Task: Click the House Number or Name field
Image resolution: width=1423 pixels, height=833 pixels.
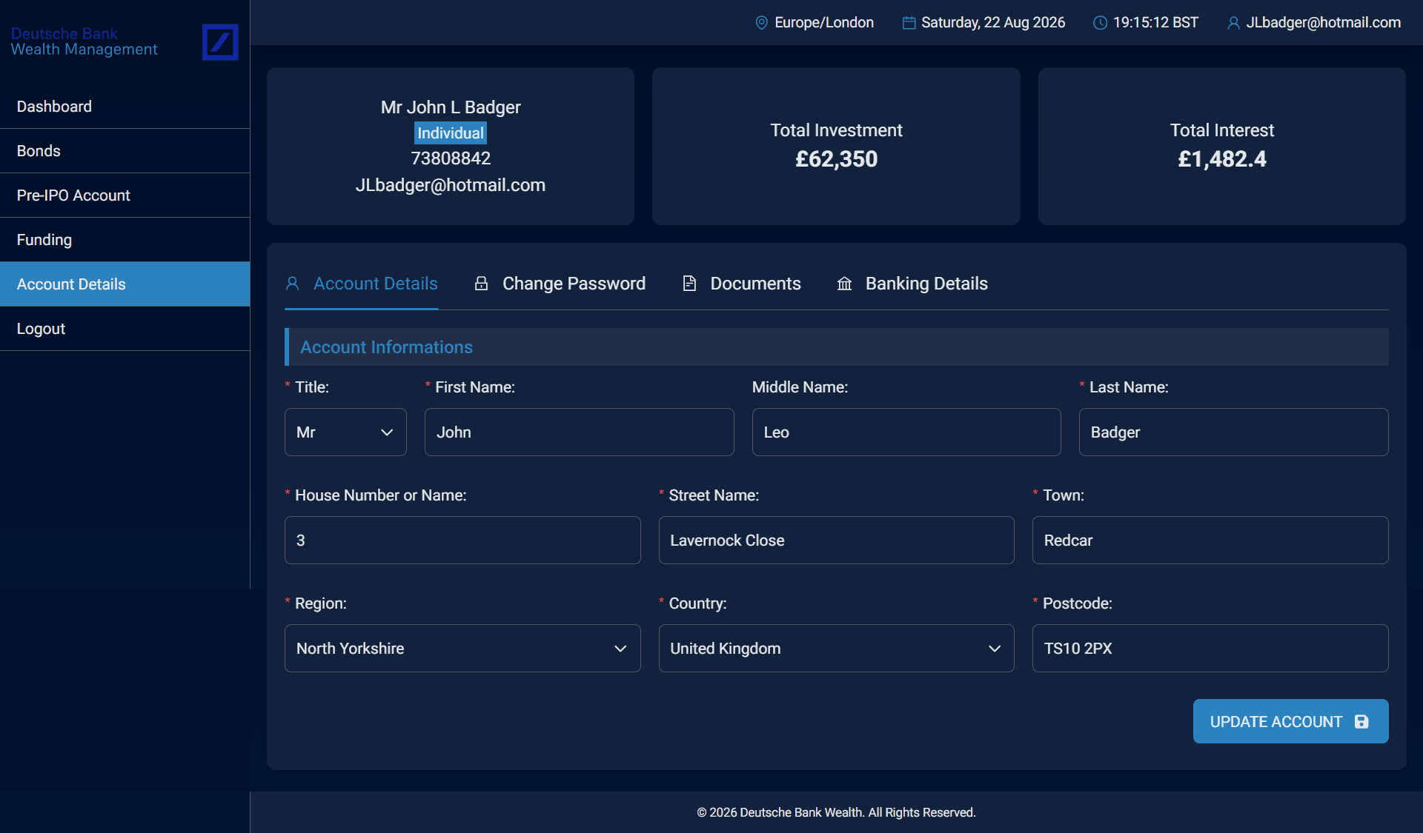Action: (462, 540)
